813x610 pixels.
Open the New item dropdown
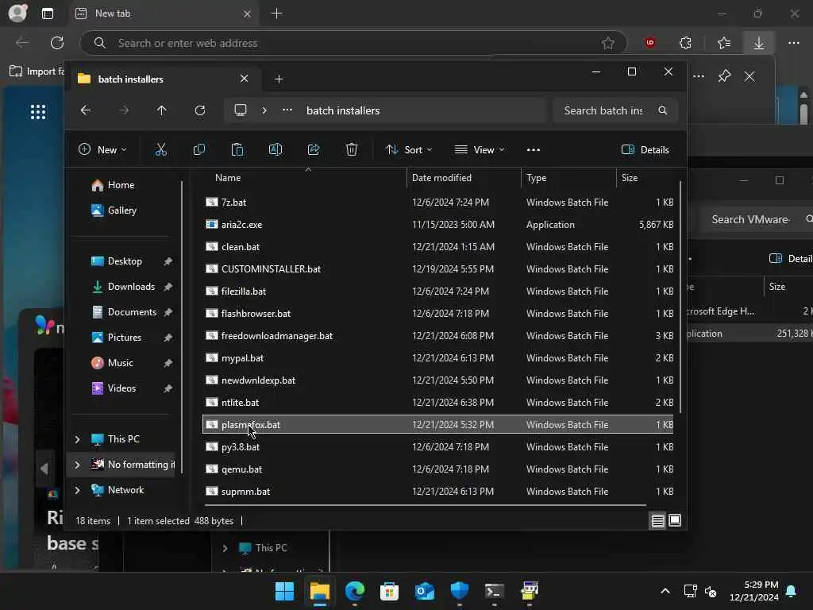(x=102, y=150)
